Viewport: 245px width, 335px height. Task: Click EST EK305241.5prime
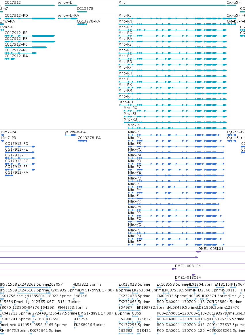tap(15, 319)
